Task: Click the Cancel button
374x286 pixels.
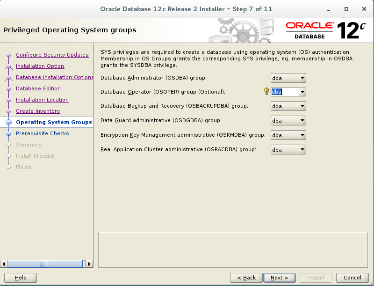Action: (x=352, y=278)
